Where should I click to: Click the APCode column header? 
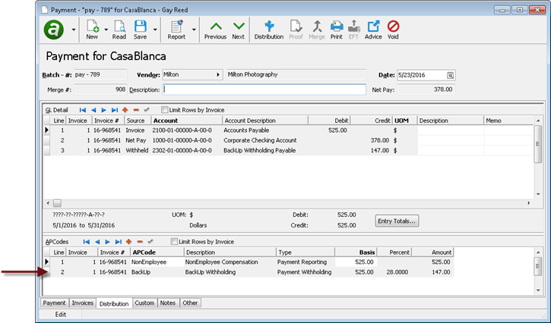[x=157, y=252]
